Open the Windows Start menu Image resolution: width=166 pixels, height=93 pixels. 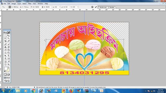(x=3, y=91)
